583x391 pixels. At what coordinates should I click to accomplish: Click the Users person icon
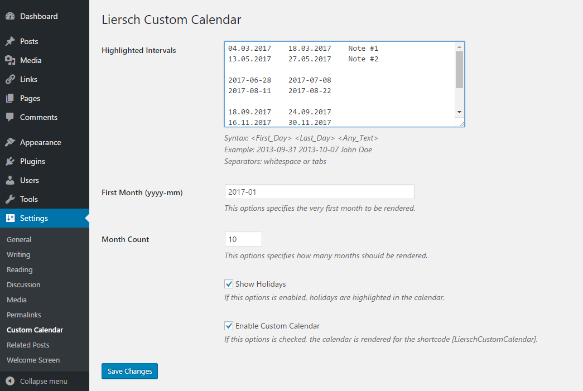(x=10, y=180)
